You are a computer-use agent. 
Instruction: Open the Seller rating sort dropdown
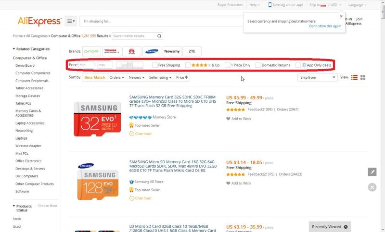click(160, 77)
